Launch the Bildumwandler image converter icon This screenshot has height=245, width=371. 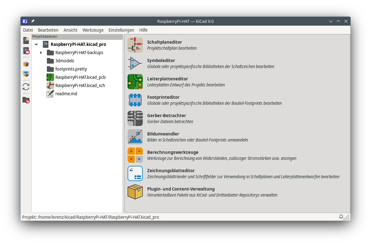coord(135,137)
